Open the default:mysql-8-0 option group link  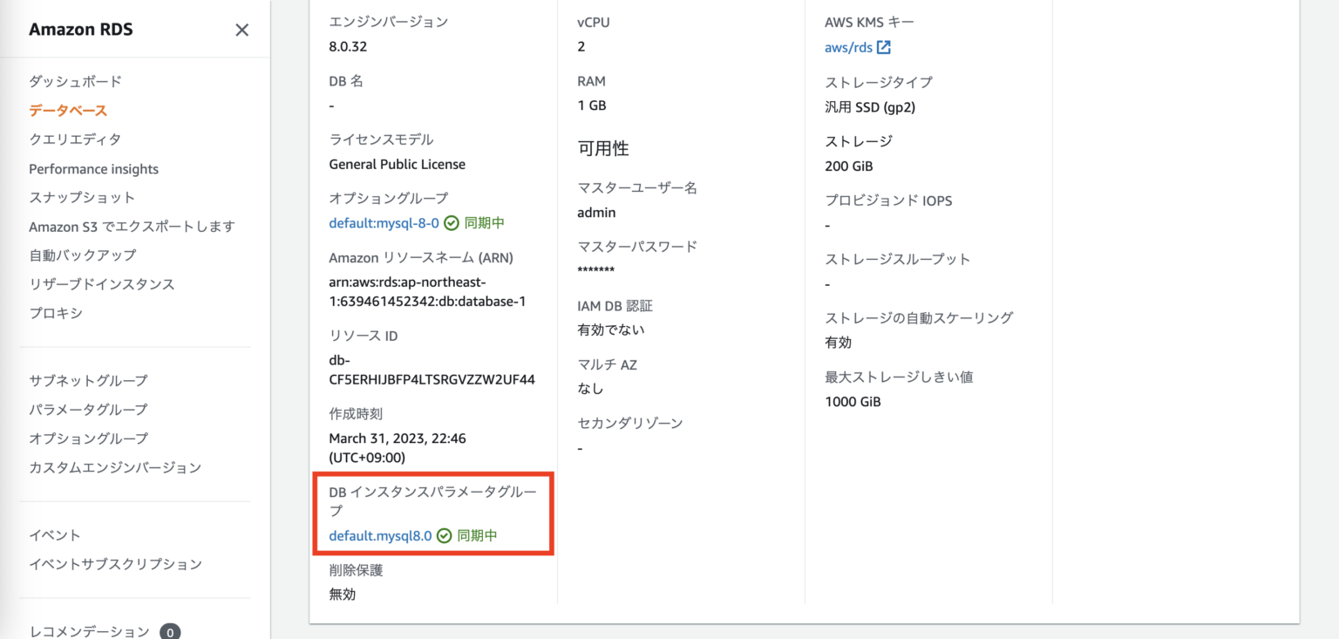pos(384,222)
